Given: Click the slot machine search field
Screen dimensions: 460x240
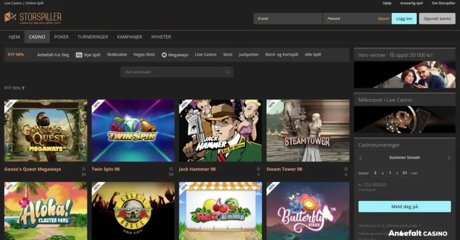Looking at the screenshot, I should [x=171, y=72].
